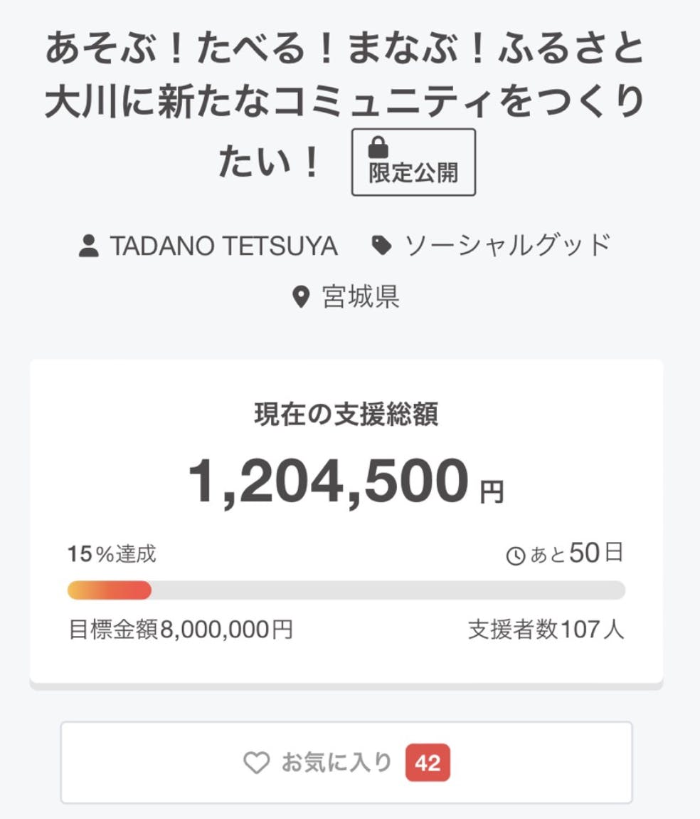Click the location pin icon beside 宮城県

click(x=302, y=297)
